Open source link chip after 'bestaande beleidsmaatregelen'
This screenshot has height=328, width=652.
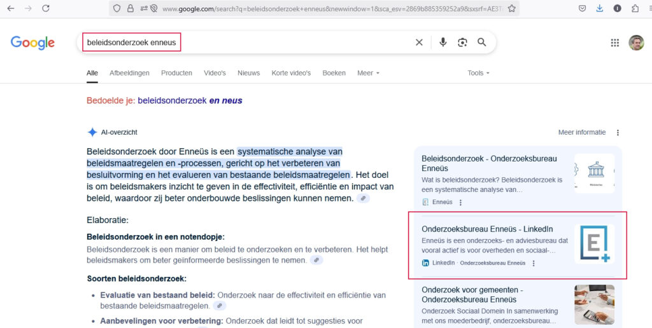point(220,306)
